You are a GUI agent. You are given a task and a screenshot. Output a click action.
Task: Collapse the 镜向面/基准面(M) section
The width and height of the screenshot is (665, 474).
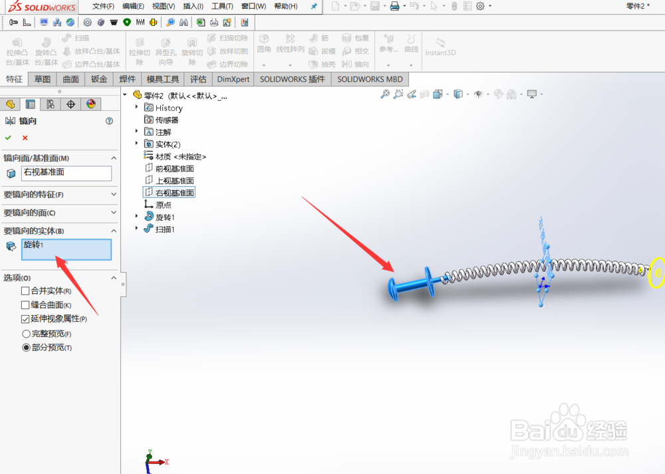pos(114,158)
